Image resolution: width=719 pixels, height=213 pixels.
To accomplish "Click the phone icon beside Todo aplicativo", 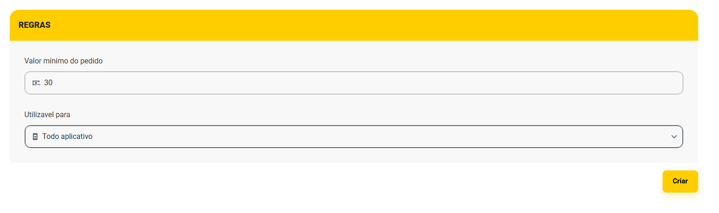I will click(35, 137).
